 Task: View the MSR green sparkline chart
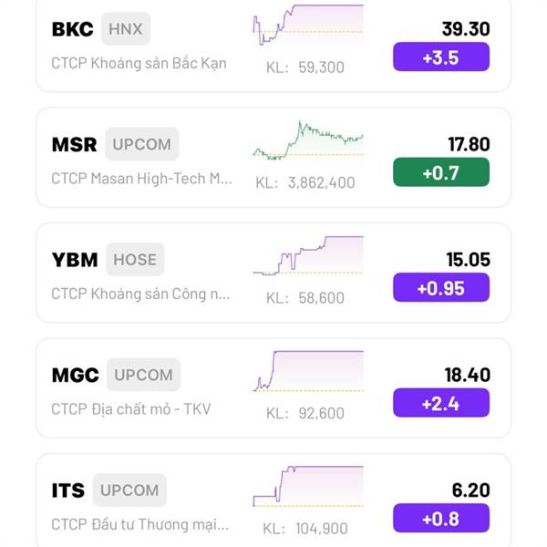coord(308,140)
